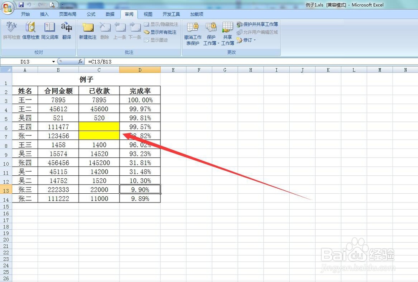
Task: Click the fx insert function button
Action: tap(81, 62)
